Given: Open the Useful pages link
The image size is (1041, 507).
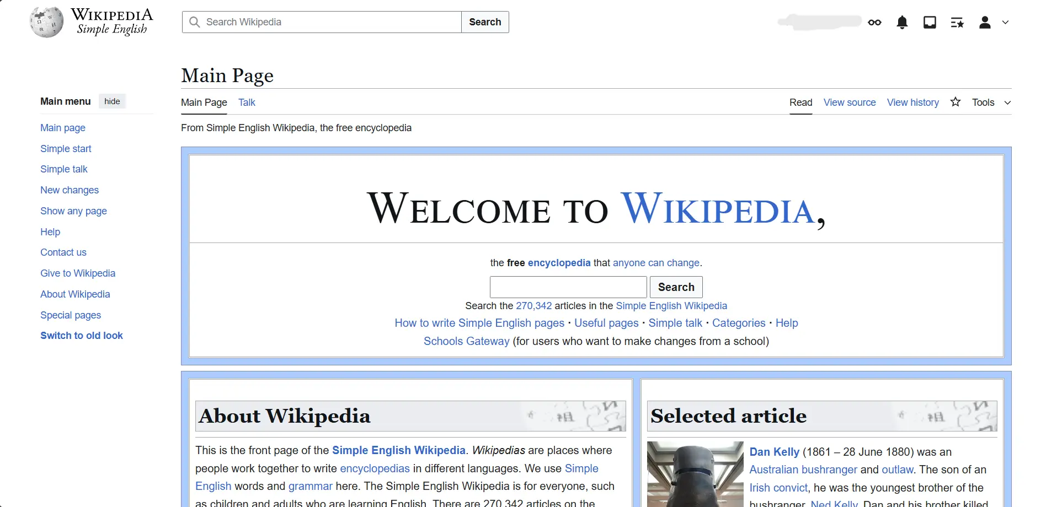Looking at the screenshot, I should [x=606, y=323].
